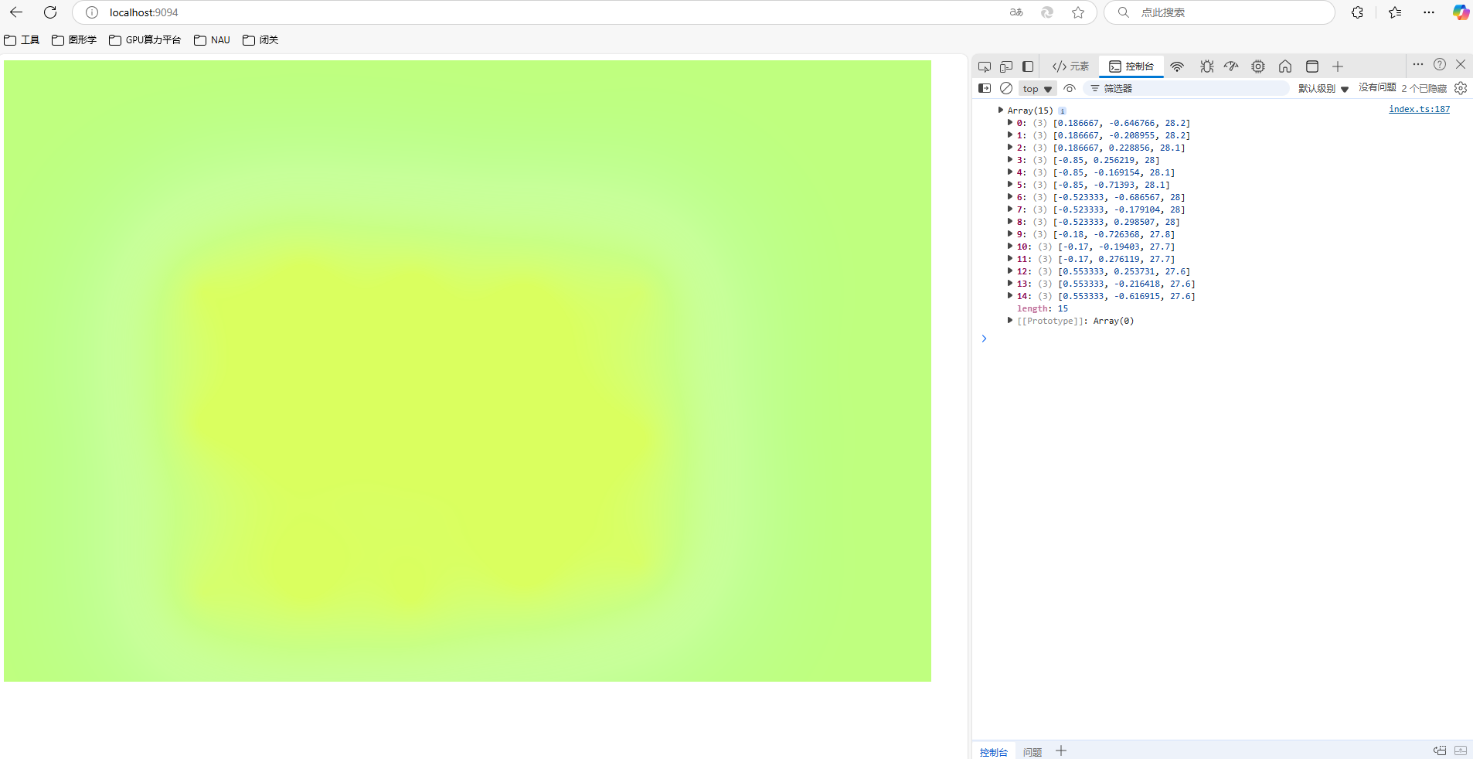The image size is (1473, 759).
Task: Expand array item 10
Action: (1010, 246)
